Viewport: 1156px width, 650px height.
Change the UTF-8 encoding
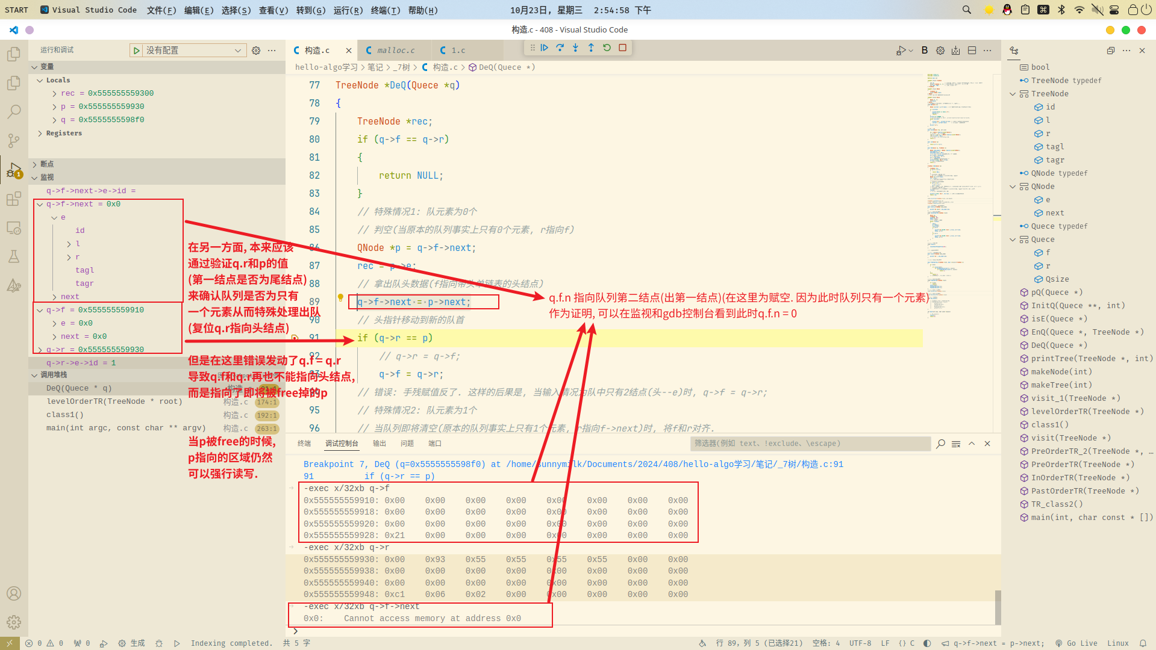(x=860, y=643)
